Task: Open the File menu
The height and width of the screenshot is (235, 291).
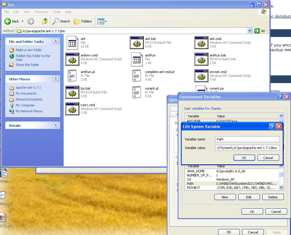Action: click(7, 12)
